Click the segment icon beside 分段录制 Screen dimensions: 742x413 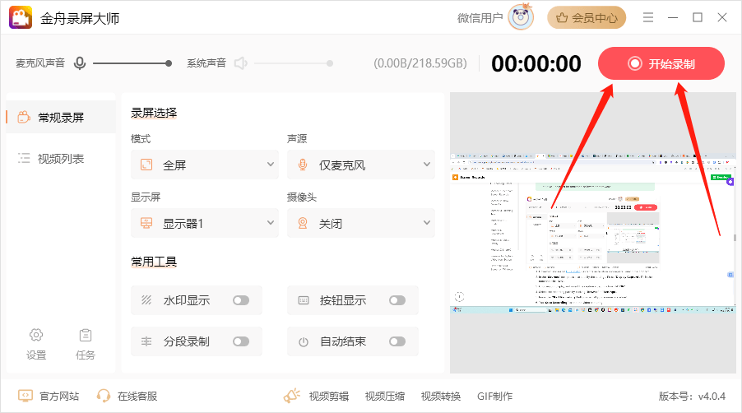tap(146, 341)
